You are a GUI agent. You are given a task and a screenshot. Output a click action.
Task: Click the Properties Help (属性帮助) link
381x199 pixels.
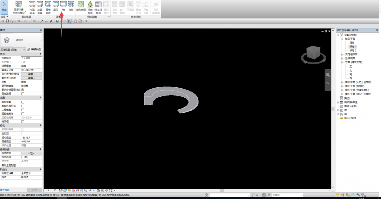pos(5,190)
